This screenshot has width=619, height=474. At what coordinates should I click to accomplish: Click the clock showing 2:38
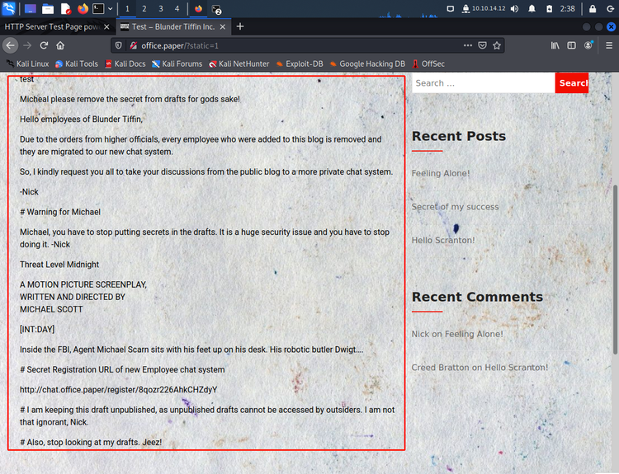(567, 9)
